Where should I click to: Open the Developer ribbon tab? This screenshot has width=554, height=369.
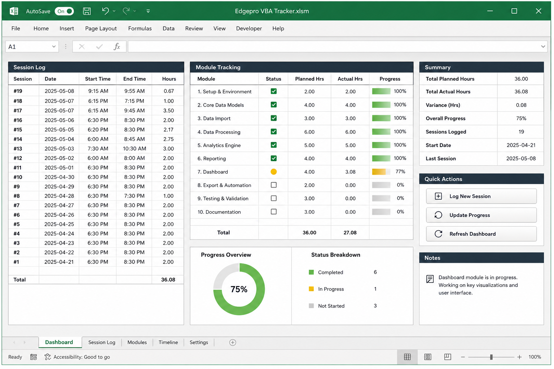[x=249, y=28]
